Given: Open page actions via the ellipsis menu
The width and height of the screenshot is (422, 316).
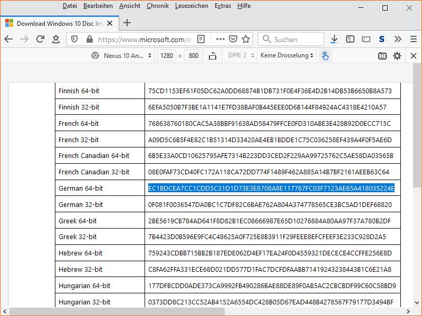Looking at the screenshot, I should click(x=220, y=38).
